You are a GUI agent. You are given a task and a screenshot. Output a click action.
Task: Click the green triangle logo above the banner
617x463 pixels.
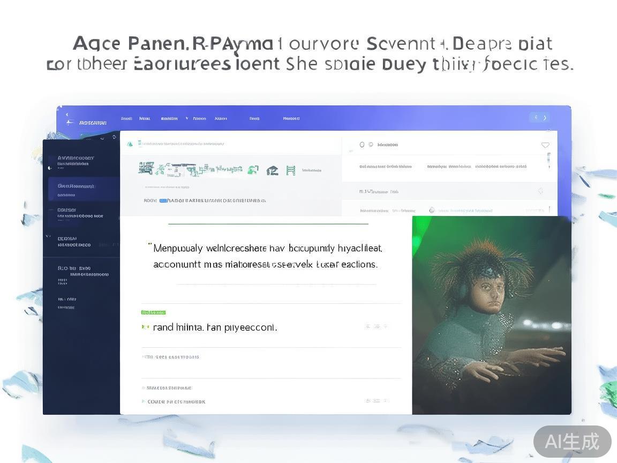click(130, 144)
